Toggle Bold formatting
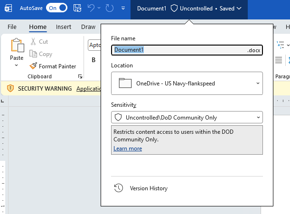Viewport: 290px width, 214px height. pos(94,60)
